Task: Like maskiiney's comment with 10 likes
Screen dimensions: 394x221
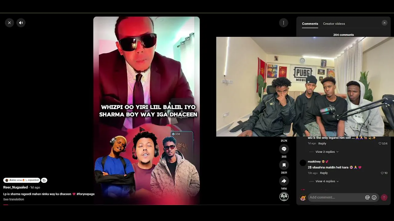Action: pyautogui.click(x=382, y=173)
